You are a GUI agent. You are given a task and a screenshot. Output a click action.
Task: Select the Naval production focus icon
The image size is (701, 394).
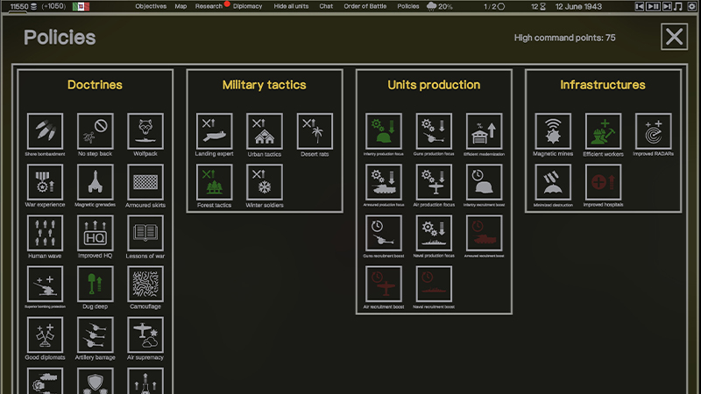[x=434, y=233]
